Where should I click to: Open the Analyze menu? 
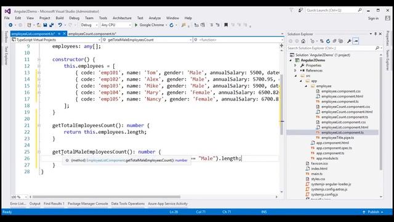(155, 18)
